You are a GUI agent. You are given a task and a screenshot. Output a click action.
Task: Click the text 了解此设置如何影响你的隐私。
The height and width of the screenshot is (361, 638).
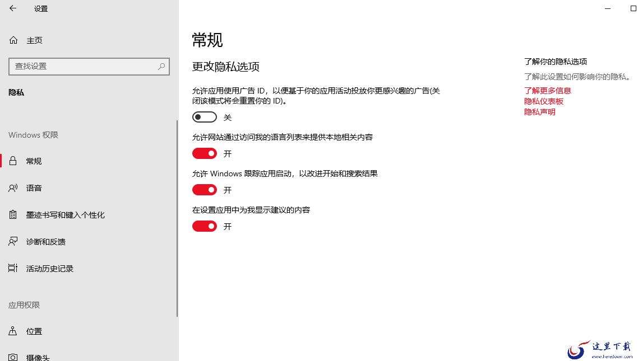coord(578,77)
